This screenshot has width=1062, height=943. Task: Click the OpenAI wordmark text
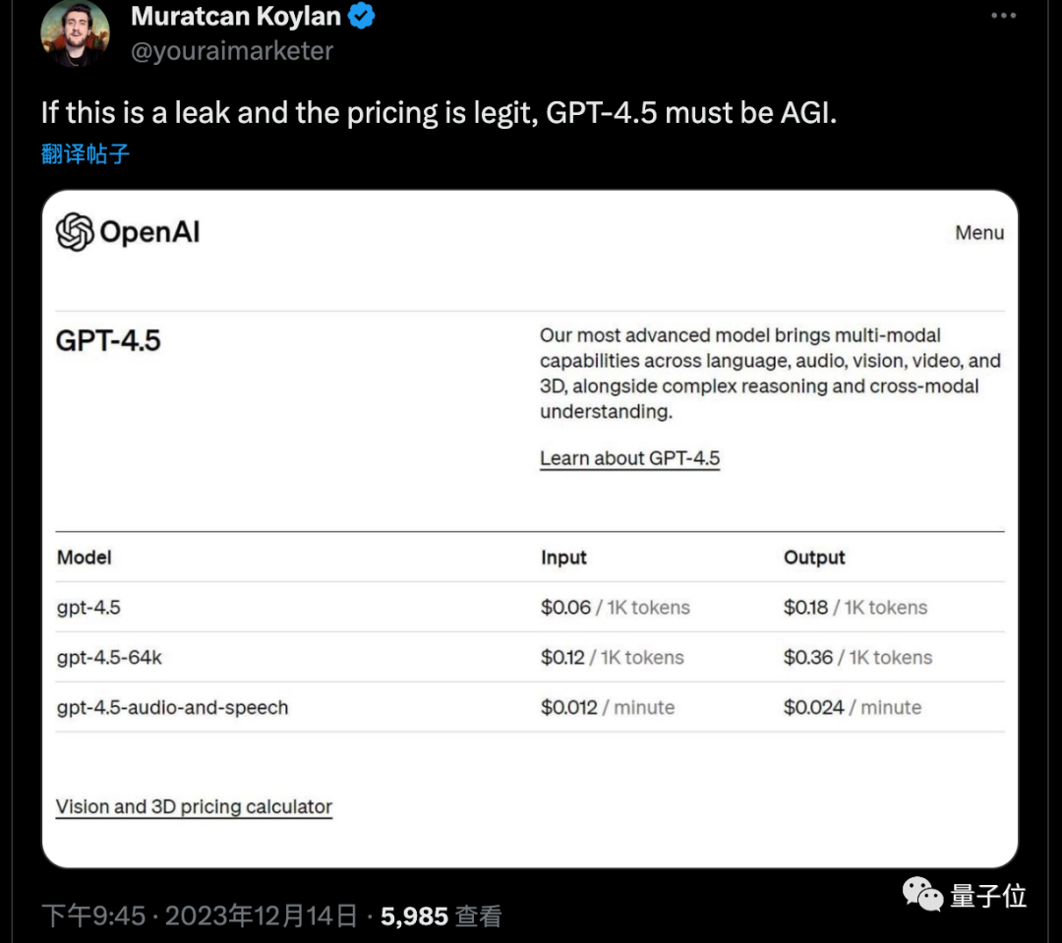pos(152,233)
